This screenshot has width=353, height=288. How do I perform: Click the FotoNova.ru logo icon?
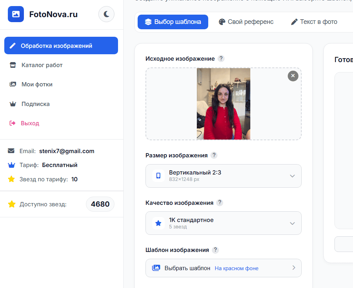coord(16,14)
